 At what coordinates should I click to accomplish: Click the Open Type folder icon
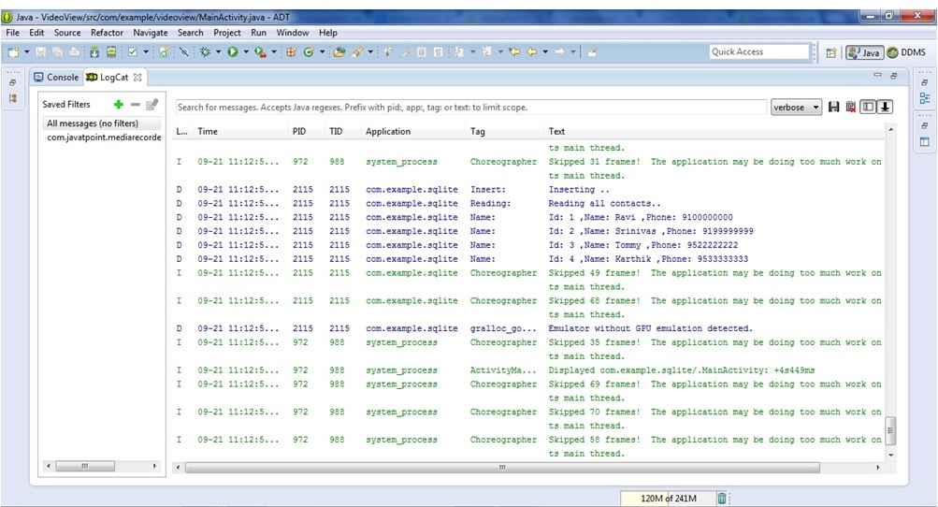(x=339, y=52)
